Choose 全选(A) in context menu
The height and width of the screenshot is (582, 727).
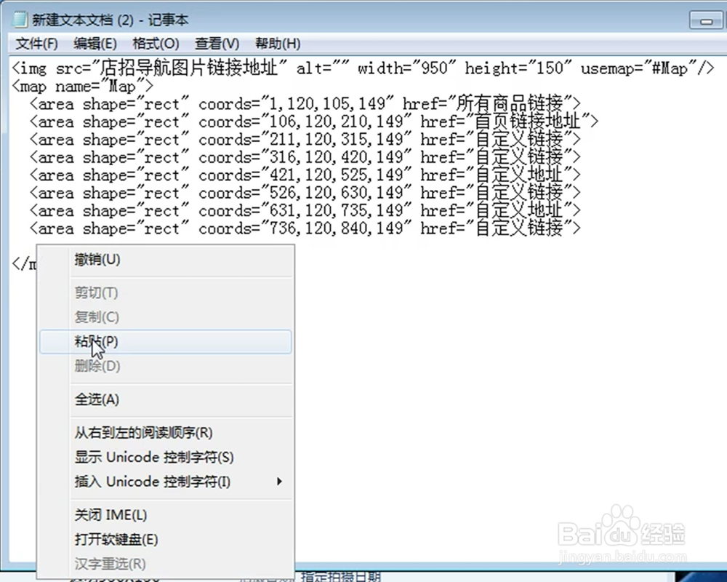(166, 399)
